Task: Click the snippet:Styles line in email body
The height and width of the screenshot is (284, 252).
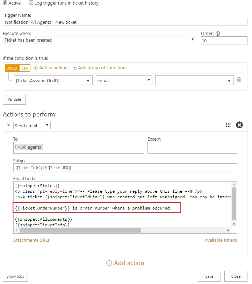Action: pyautogui.click(x=37, y=186)
